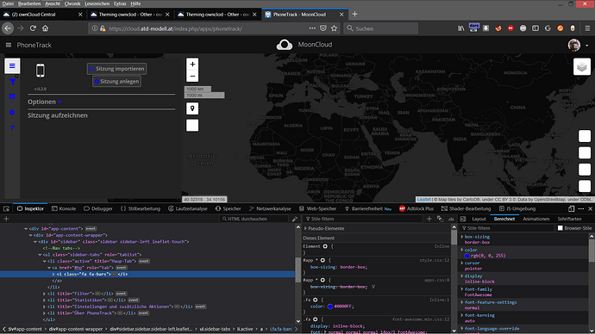Click Sitzung importieren button
The height and width of the screenshot is (334, 595).
pos(116,69)
